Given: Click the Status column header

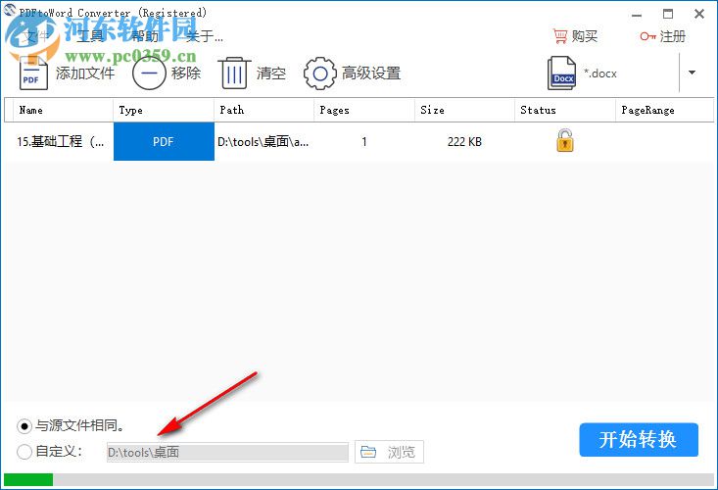Looking at the screenshot, I should coord(565,110).
